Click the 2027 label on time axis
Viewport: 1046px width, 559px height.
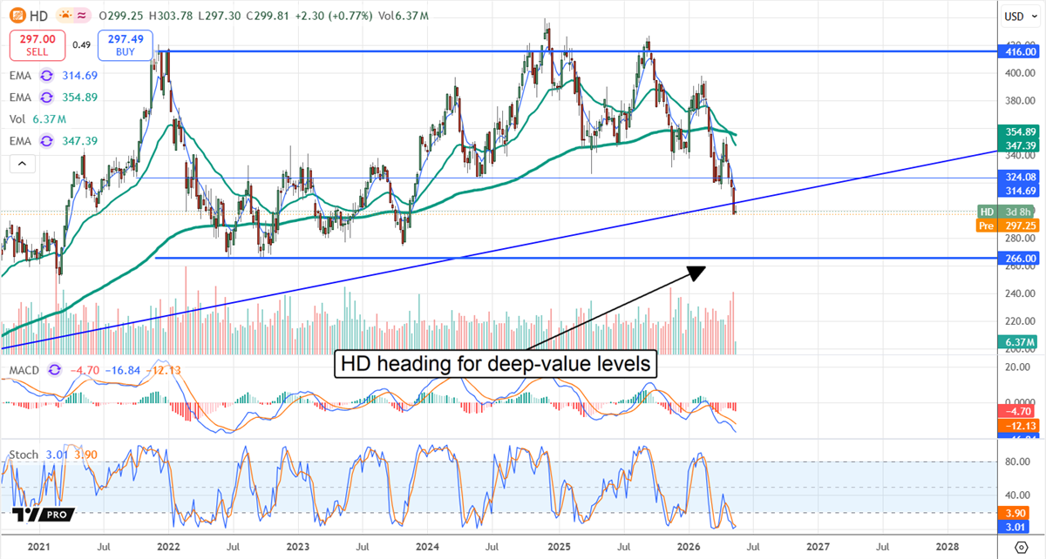(x=818, y=546)
